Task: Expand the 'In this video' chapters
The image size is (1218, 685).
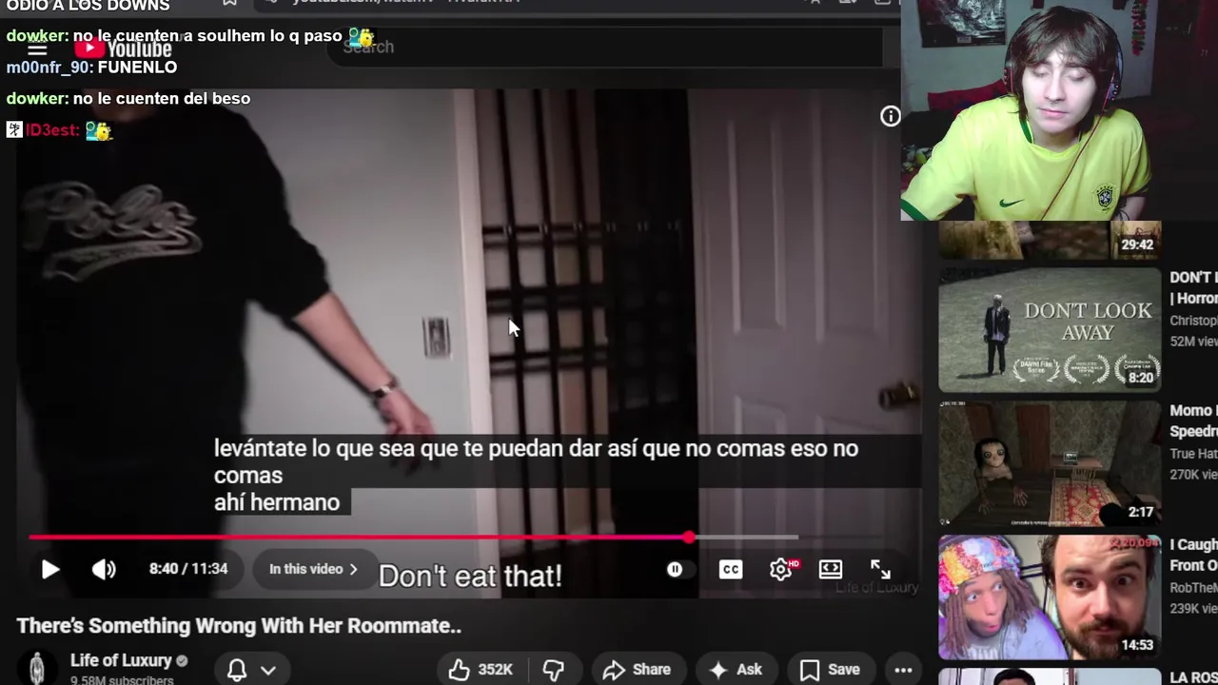Action: pyautogui.click(x=313, y=569)
